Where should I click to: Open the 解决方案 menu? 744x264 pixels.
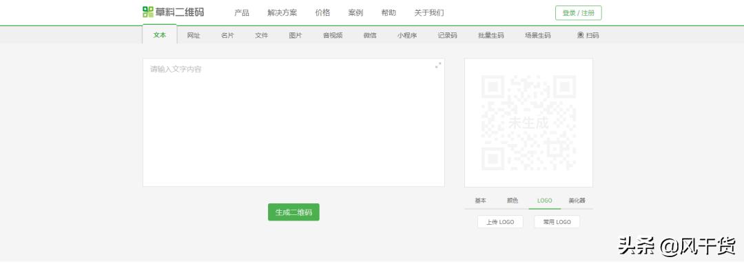coord(282,13)
